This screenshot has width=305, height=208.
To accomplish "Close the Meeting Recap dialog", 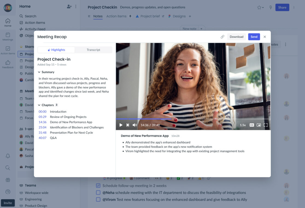I will tap(265, 37).
